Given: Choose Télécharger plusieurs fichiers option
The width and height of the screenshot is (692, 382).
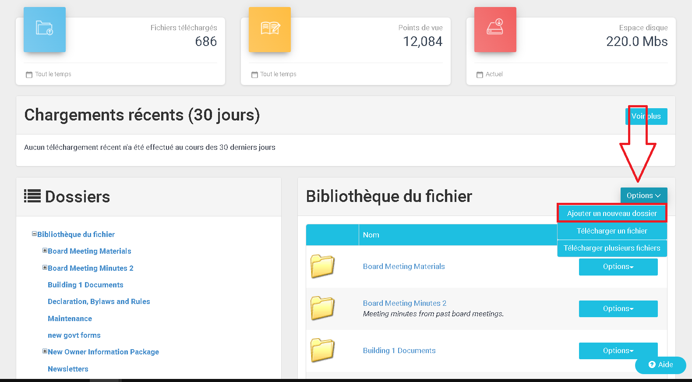Looking at the screenshot, I should point(612,248).
